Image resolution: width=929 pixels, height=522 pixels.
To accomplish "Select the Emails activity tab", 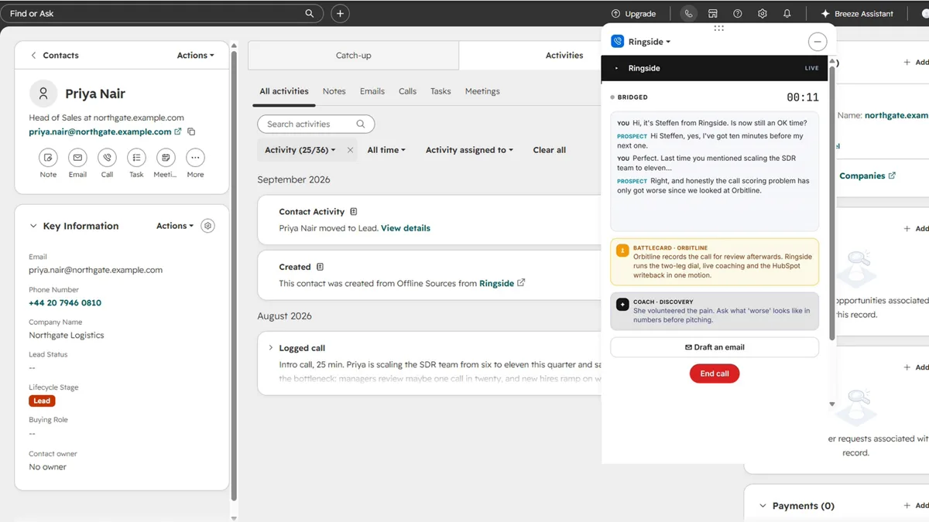I will tap(372, 91).
